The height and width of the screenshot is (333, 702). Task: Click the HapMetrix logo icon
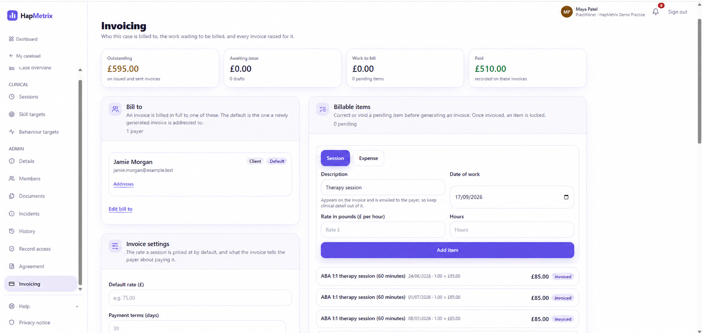pyautogui.click(x=12, y=15)
